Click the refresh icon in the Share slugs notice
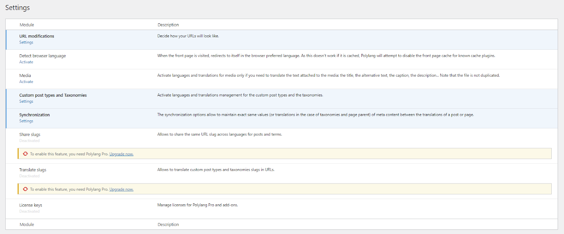The width and height of the screenshot is (564, 234). [x=25, y=154]
